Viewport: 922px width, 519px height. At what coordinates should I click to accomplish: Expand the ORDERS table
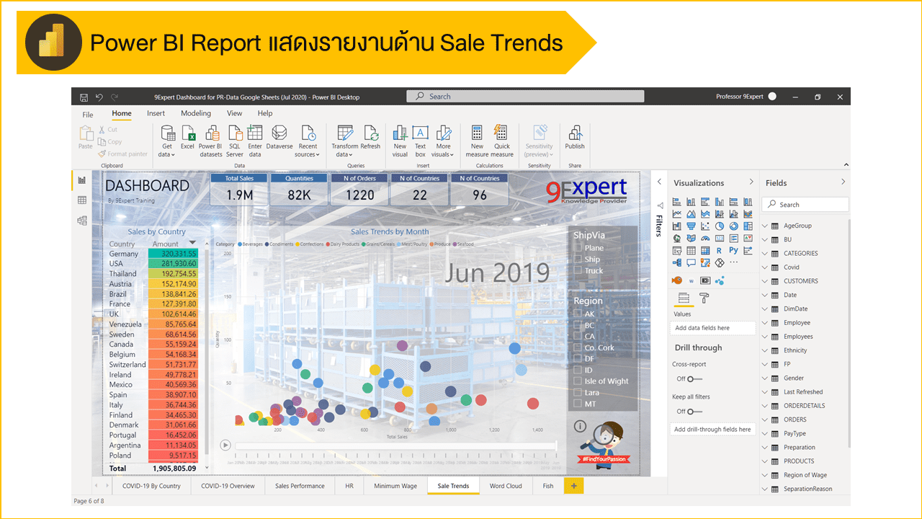click(766, 420)
